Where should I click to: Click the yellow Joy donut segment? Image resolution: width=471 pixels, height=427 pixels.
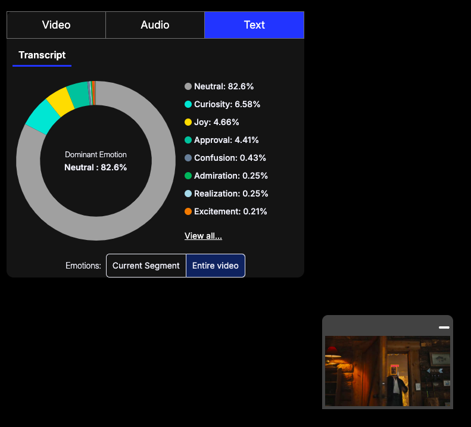(61, 102)
